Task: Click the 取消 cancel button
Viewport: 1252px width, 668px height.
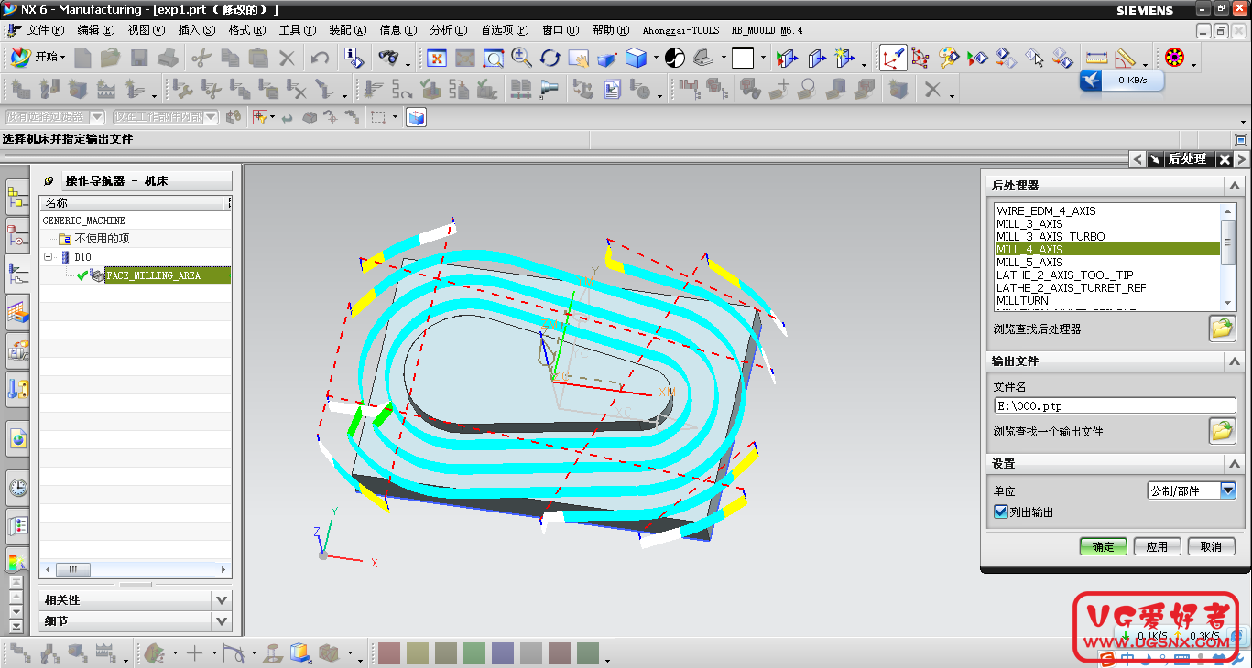Action: tap(1211, 546)
